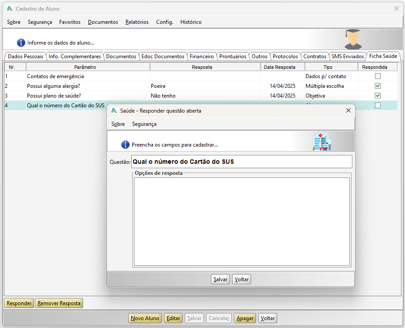Click inside the Opções de resposta text area
This screenshot has height=328, width=405.
tap(242, 222)
